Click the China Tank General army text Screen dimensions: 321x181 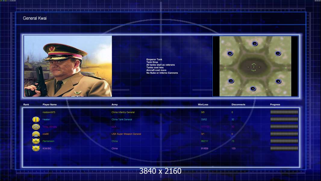point(122,119)
